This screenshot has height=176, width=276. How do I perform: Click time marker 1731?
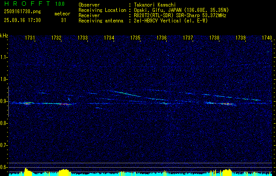pos(30,38)
